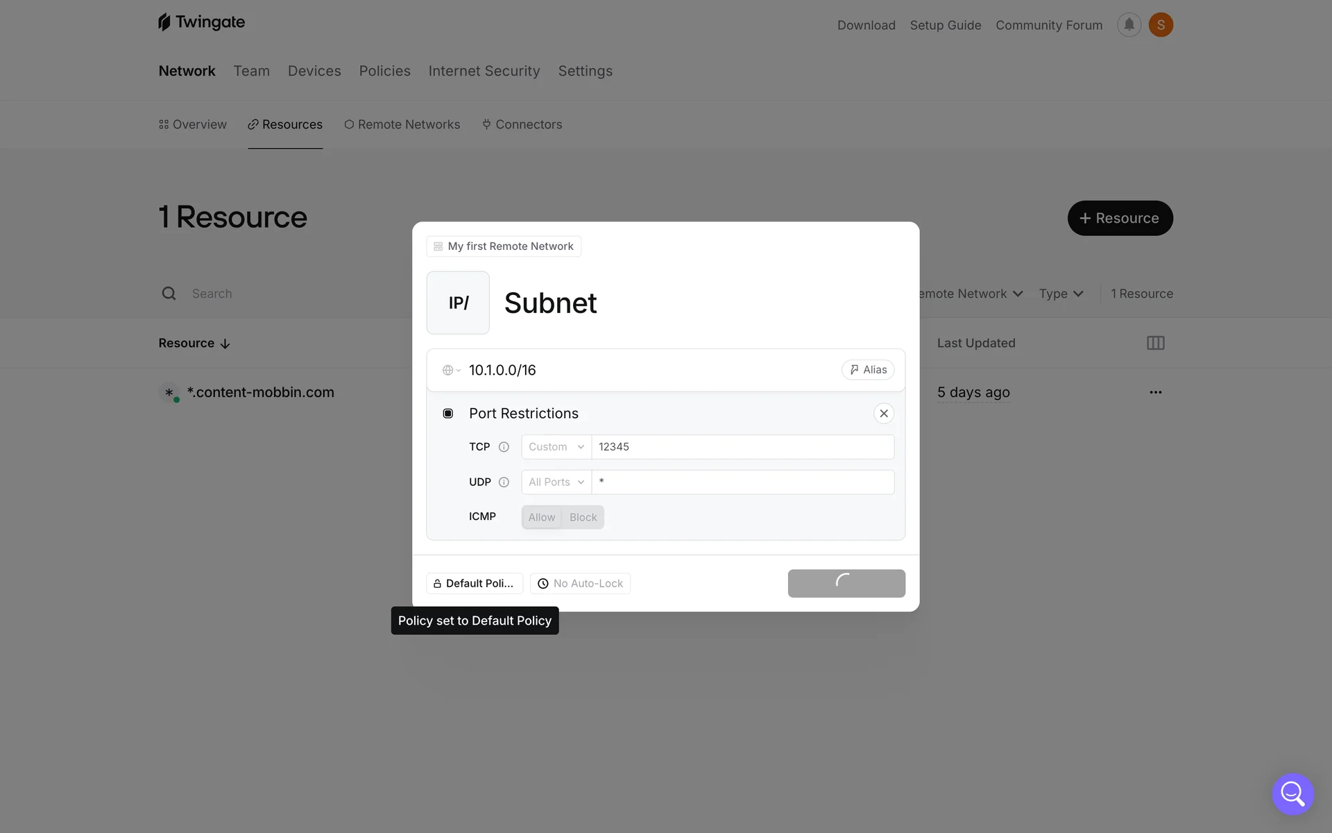Set ICMP to Block
The width and height of the screenshot is (1332, 833).
(583, 517)
